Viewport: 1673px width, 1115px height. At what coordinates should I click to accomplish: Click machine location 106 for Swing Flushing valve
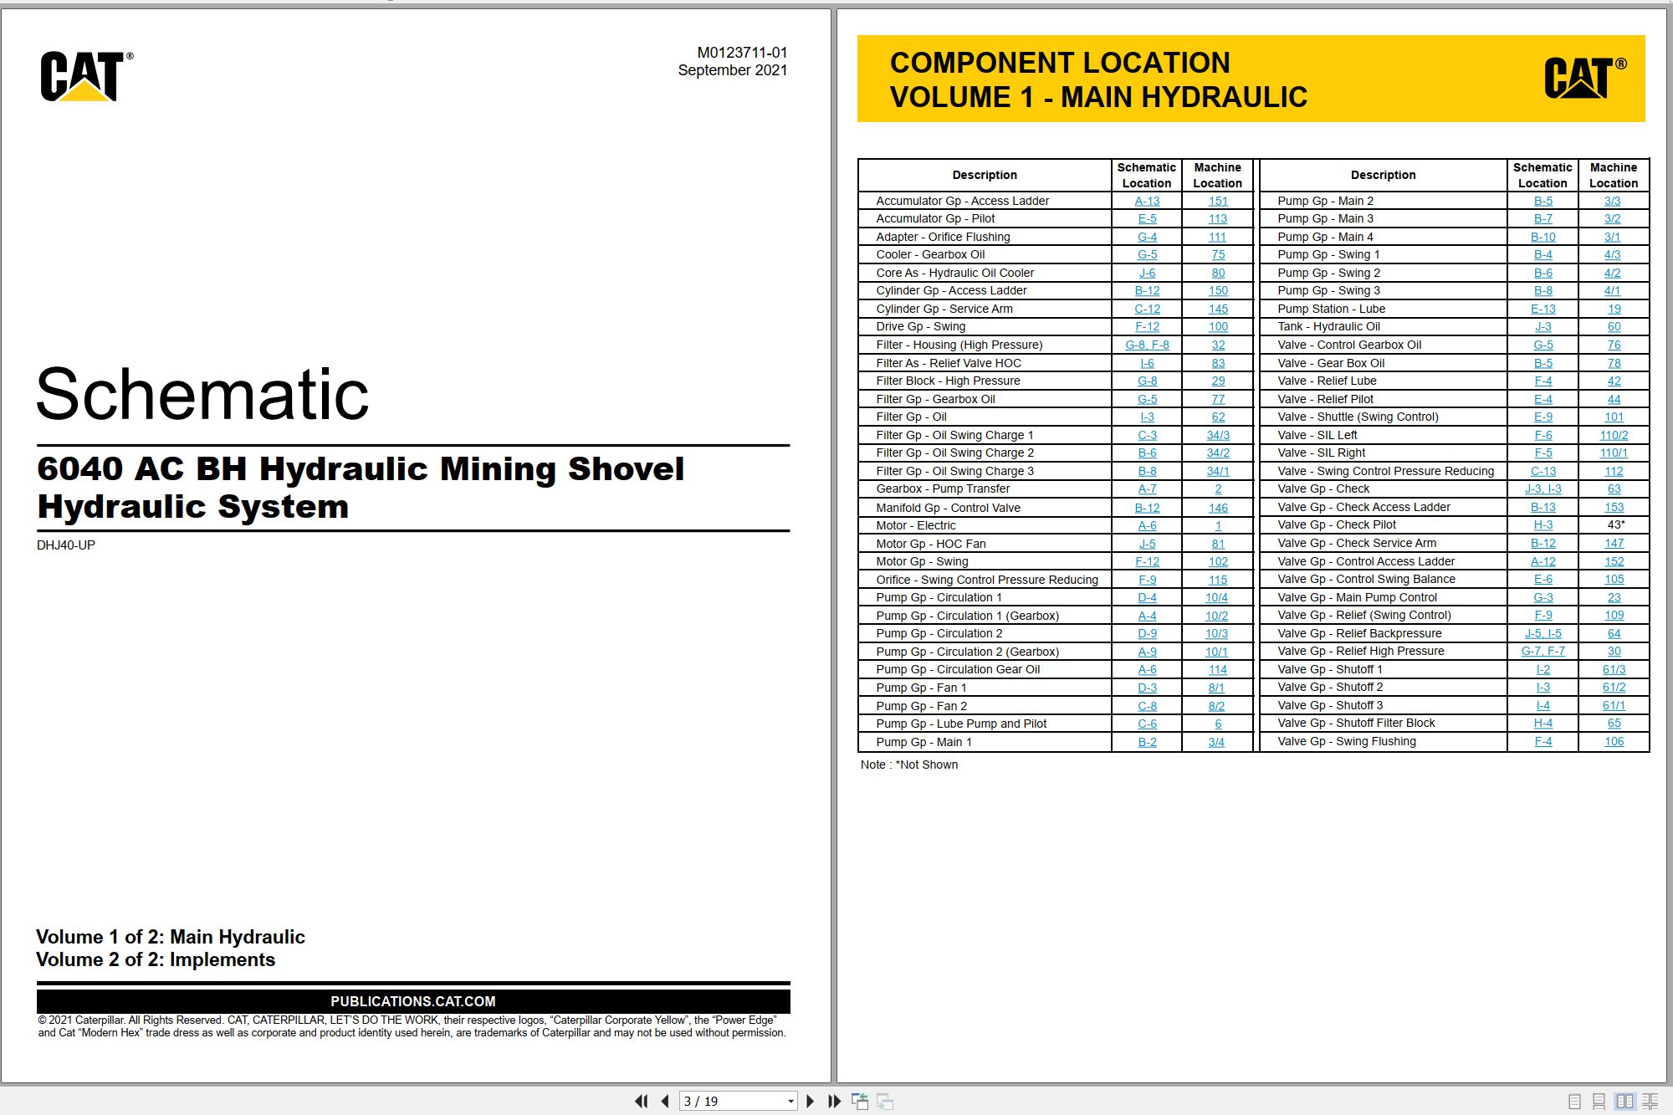1614,741
